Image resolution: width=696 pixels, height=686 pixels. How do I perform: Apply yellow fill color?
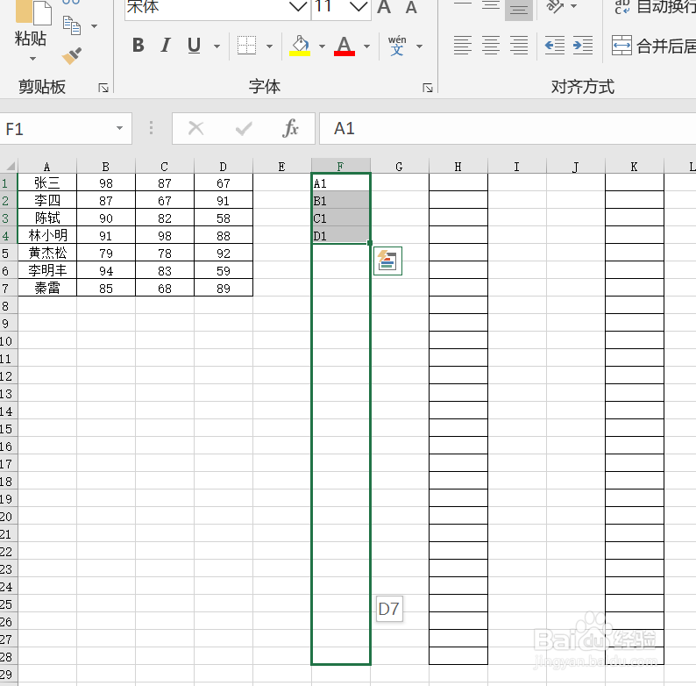coord(300,46)
